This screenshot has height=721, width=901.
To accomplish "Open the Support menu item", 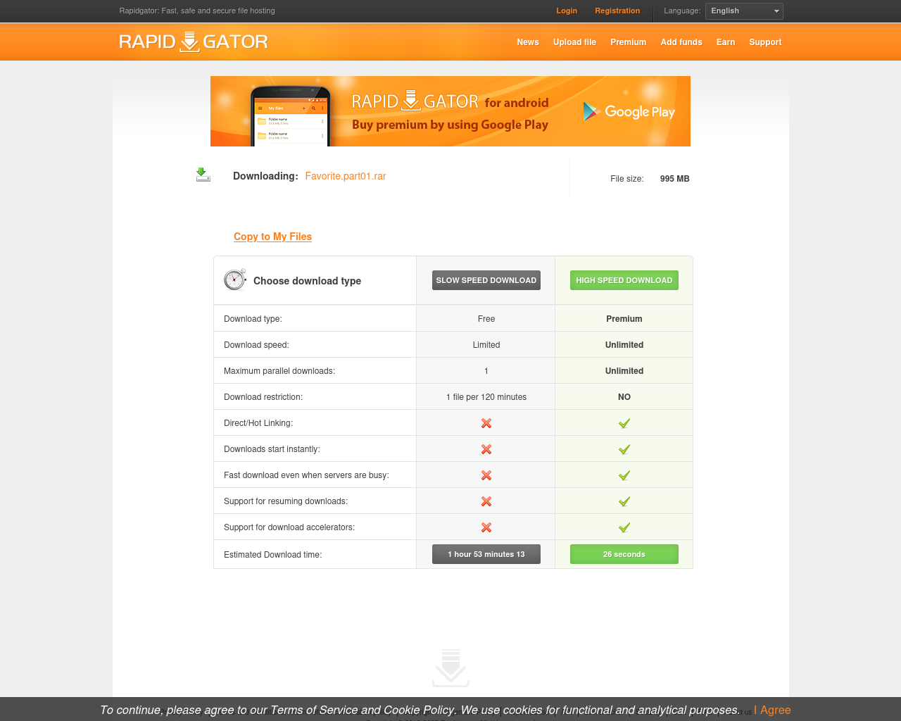I will [765, 42].
